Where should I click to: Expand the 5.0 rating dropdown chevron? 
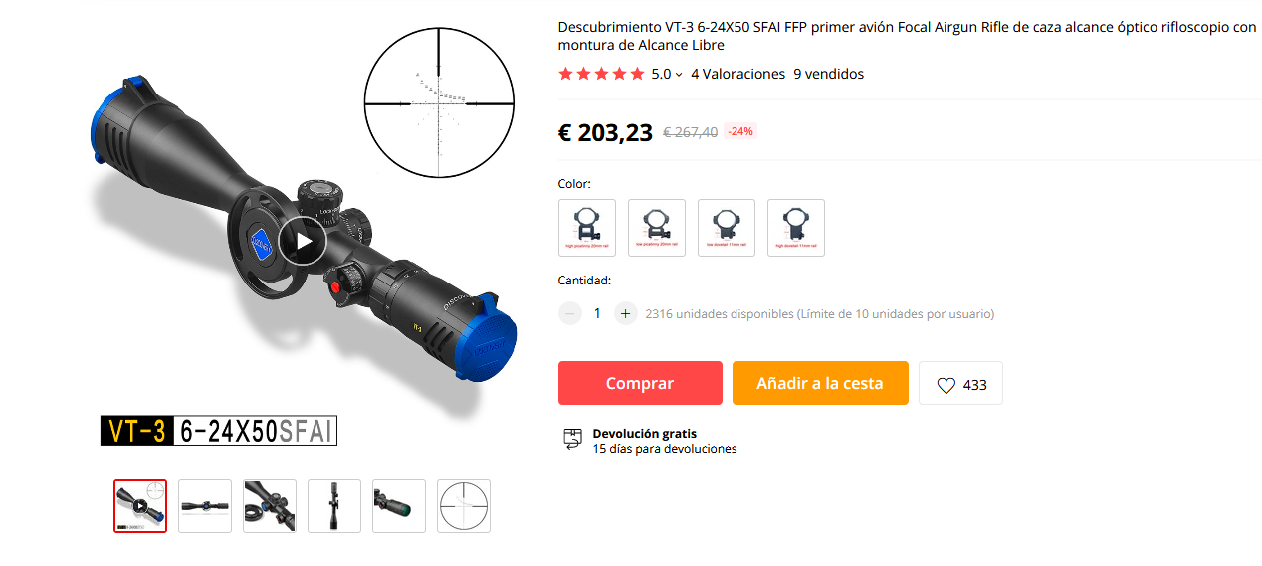click(679, 75)
